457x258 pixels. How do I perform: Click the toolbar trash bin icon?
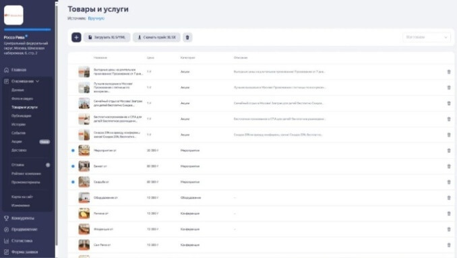tap(187, 37)
